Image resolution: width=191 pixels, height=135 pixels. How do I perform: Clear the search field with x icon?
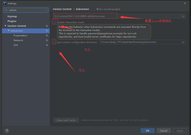point(46,10)
